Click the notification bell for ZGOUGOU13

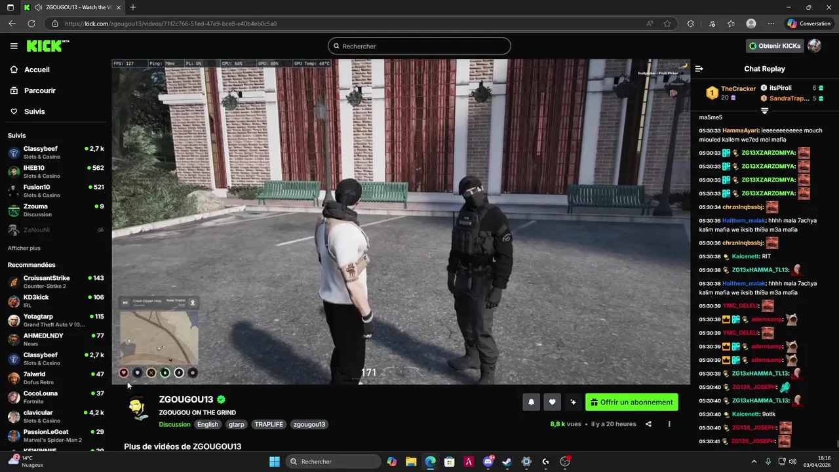tap(531, 403)
